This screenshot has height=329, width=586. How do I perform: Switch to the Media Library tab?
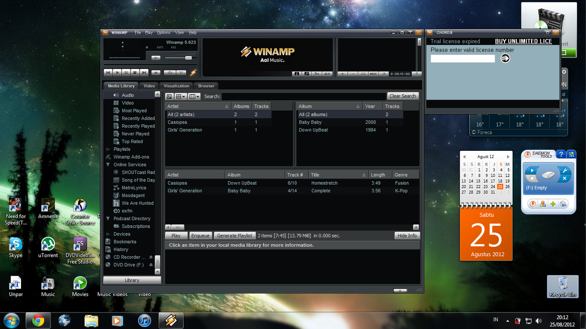tap(121, 86)
